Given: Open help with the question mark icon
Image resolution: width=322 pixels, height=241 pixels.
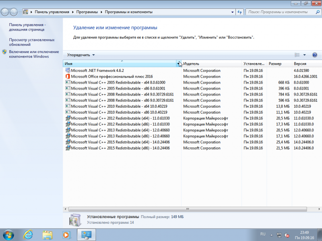Looking at the screenshot, I should tap(315, 55).
